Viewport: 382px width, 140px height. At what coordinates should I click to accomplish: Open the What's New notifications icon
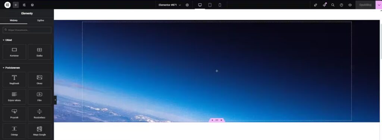(x=324, y=5)
